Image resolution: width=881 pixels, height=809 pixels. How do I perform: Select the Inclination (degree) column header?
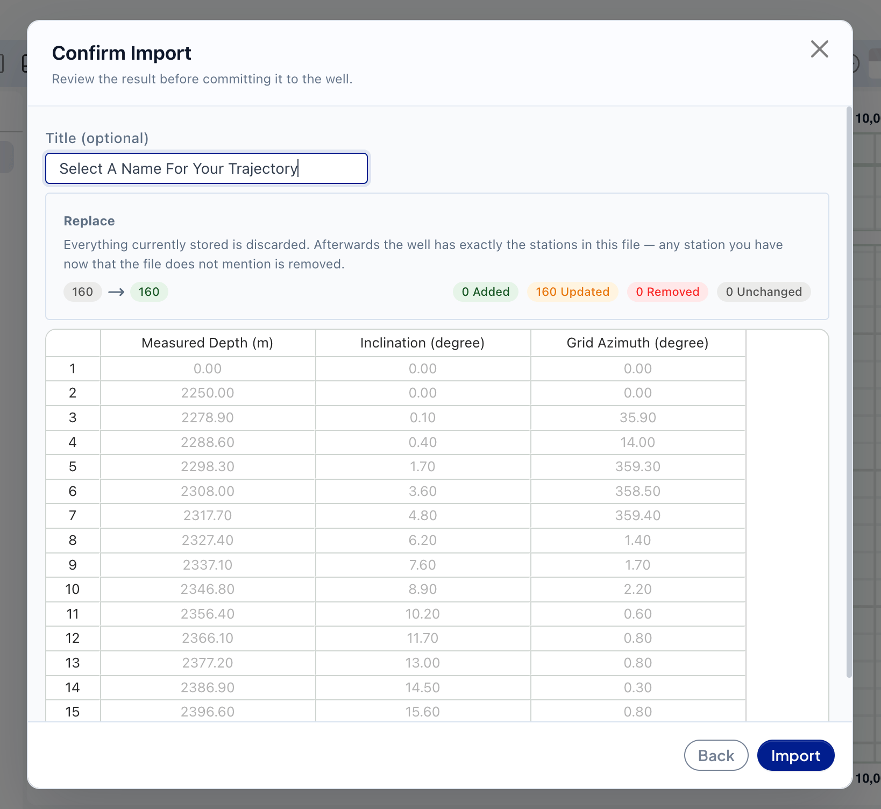423,343
